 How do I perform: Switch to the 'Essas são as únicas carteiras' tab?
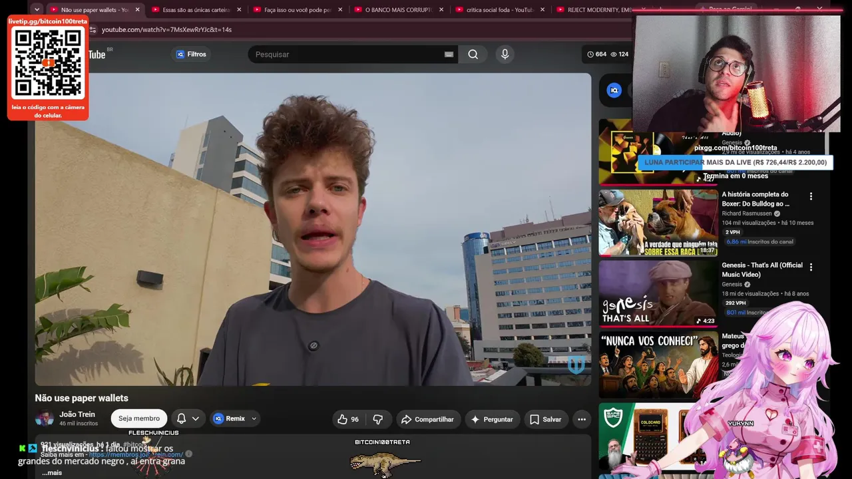click(196, 10)
